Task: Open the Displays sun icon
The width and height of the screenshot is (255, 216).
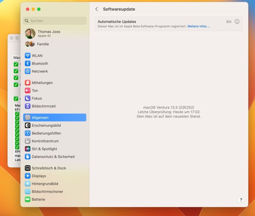Action: [x=27, y=176]
